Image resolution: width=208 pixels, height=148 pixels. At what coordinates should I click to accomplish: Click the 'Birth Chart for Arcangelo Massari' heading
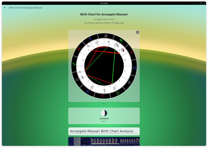[x=104, y=14]
